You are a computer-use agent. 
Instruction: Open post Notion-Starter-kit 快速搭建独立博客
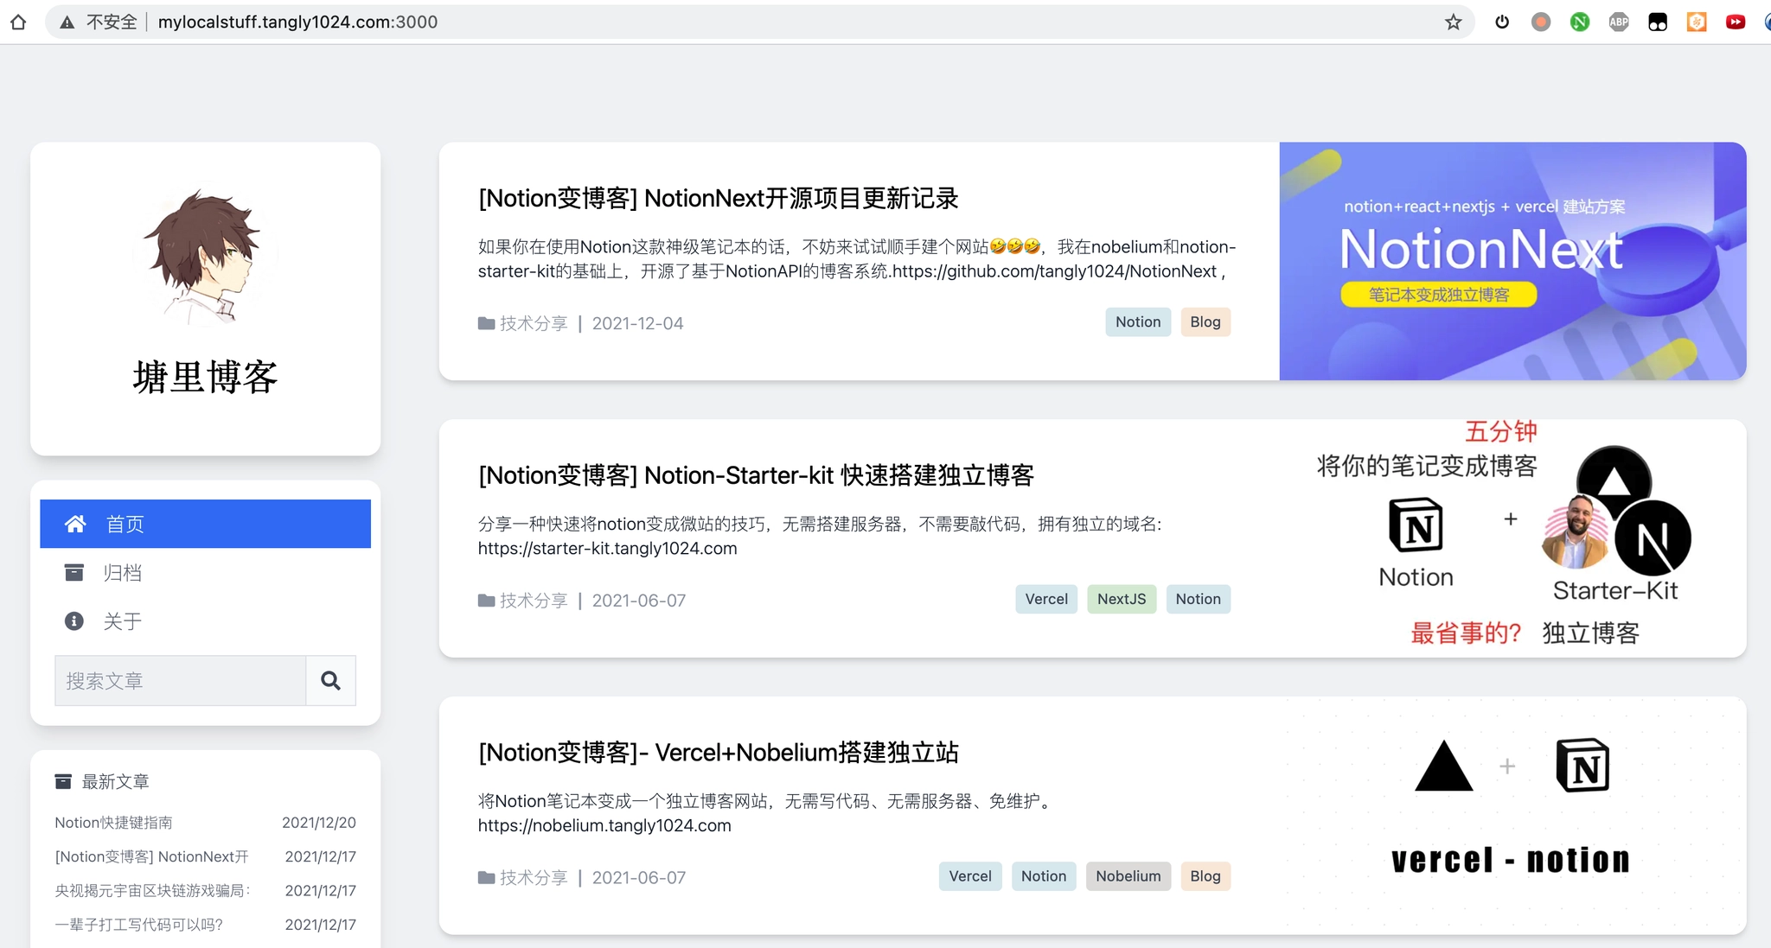coord(756,475)
